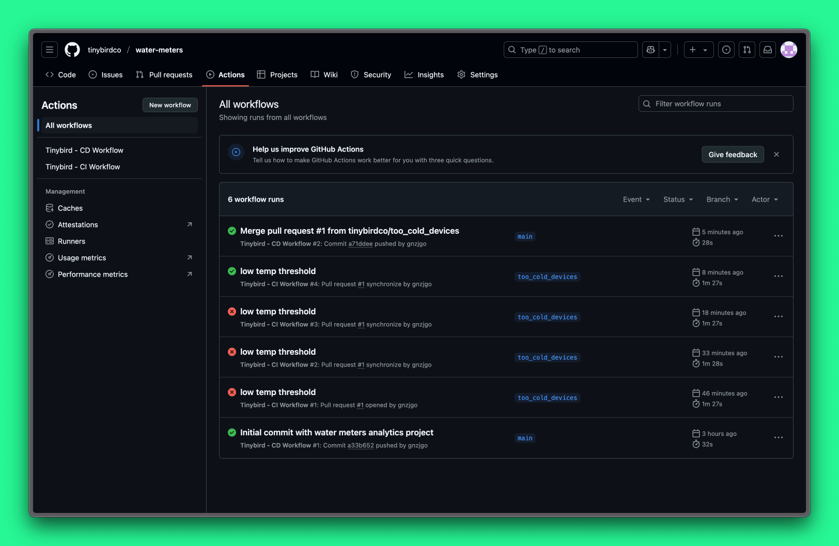Open the hamburger navigation menu
This screenshot has width=839, height=546.
[50, 50]
